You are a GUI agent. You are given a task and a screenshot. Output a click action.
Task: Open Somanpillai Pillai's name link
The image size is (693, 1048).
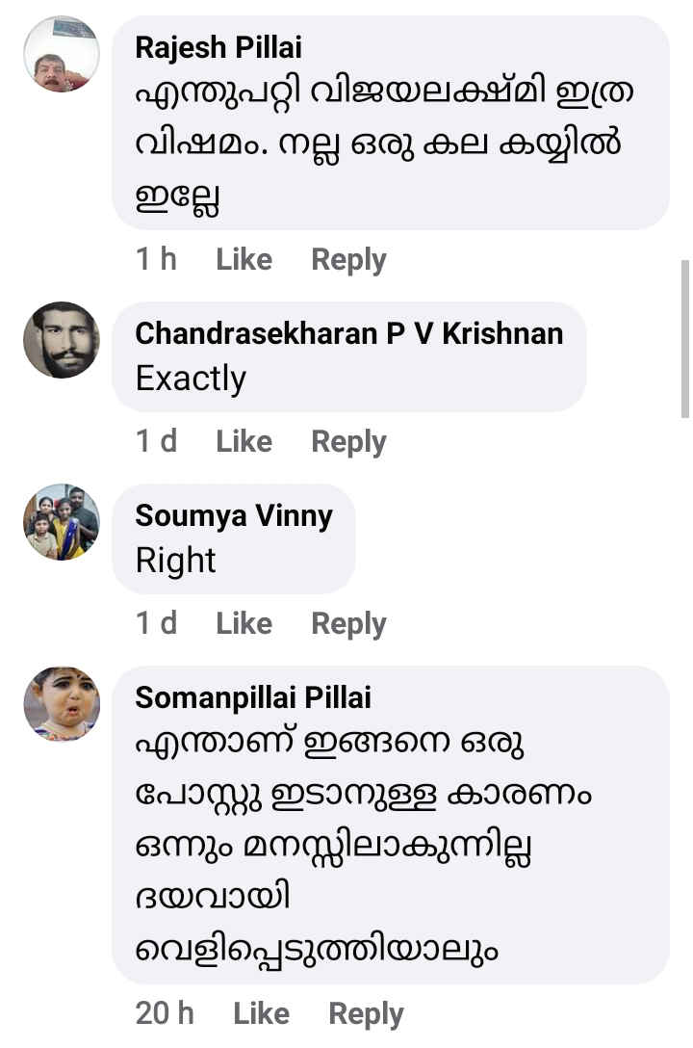pos(253,697)
